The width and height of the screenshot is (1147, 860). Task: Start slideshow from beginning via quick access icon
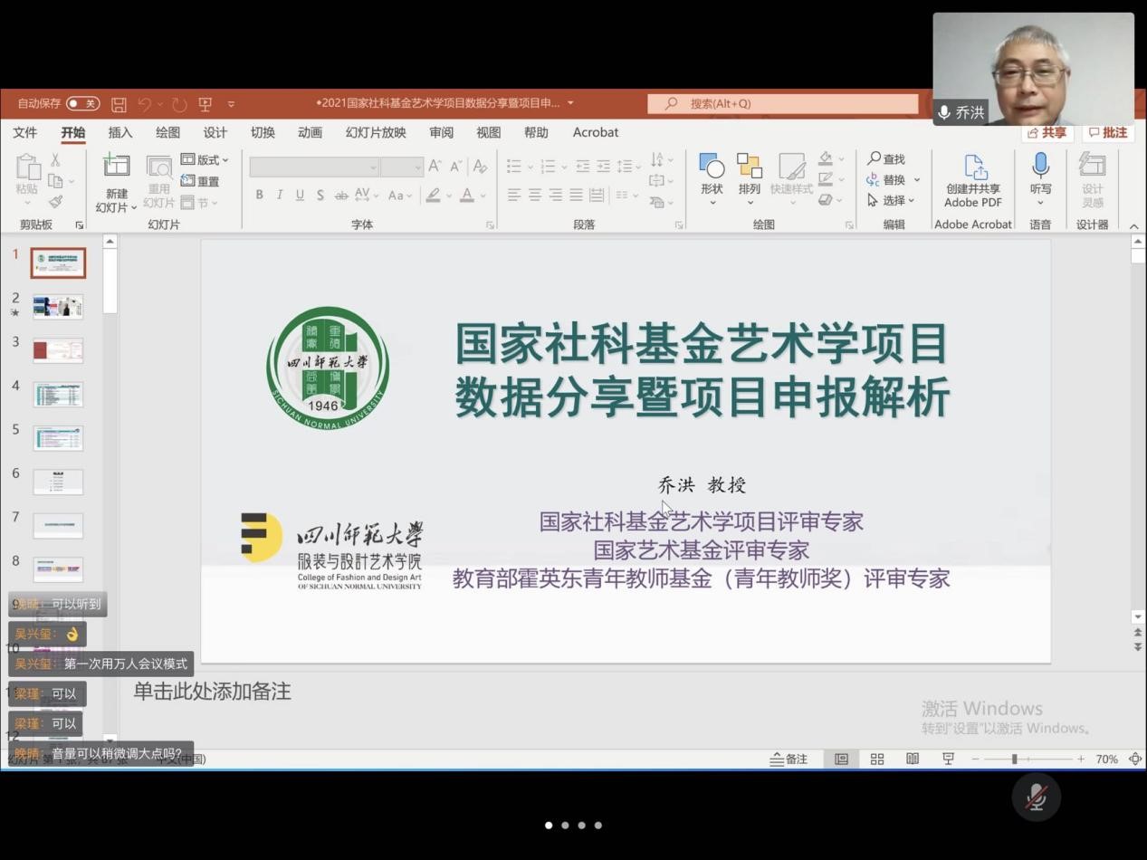coord(206,104)
